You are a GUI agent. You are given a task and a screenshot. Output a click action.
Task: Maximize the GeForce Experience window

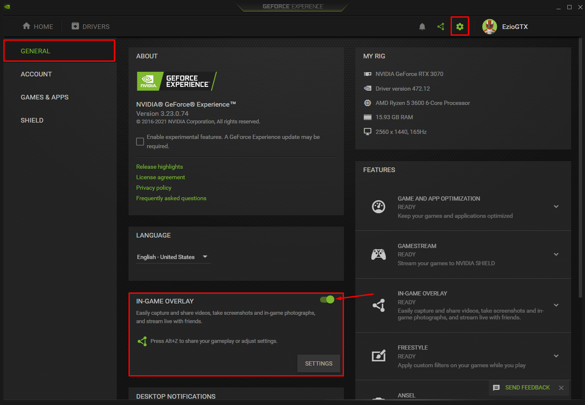569,7
